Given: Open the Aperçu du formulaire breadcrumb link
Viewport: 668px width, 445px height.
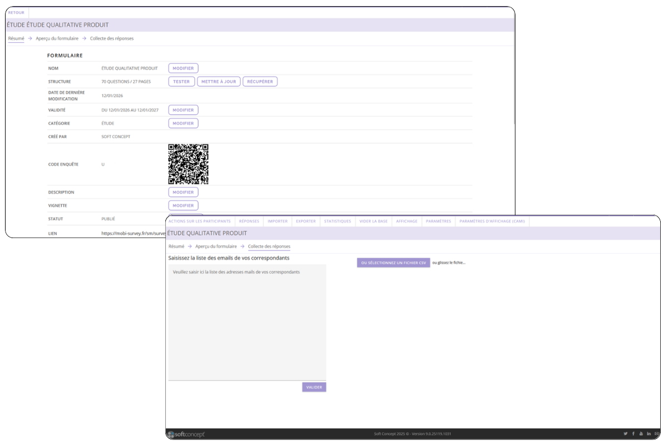Looking at the screenshot, I should coord(215,246).
